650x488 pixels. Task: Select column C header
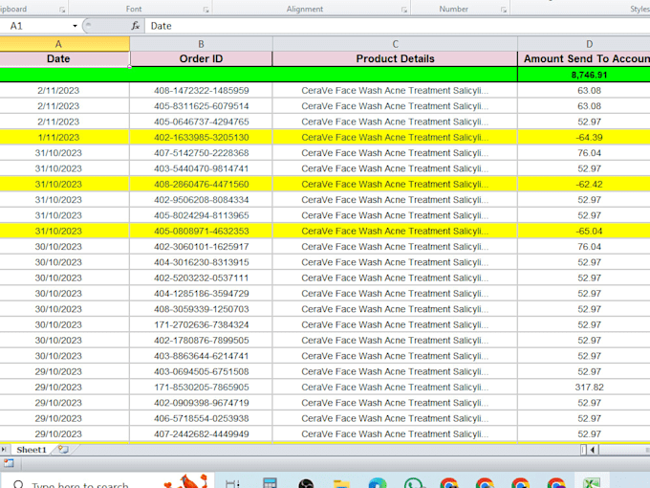tap(395, 44)
